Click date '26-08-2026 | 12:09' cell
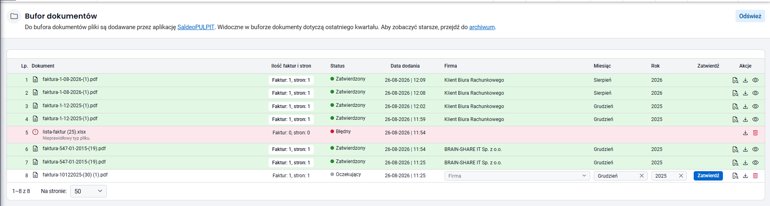This screenshot has height=206, width=770. click(x=405, y=80)
